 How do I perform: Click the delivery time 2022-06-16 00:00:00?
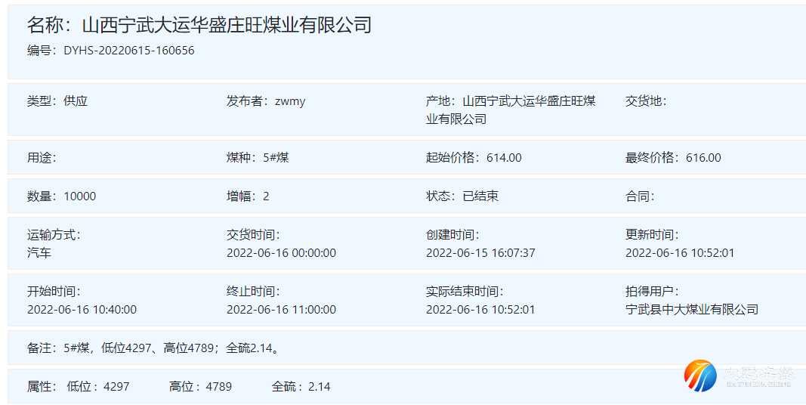[x=281, y=252]
